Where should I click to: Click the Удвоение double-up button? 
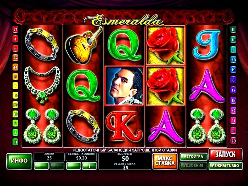pos(193,166)
